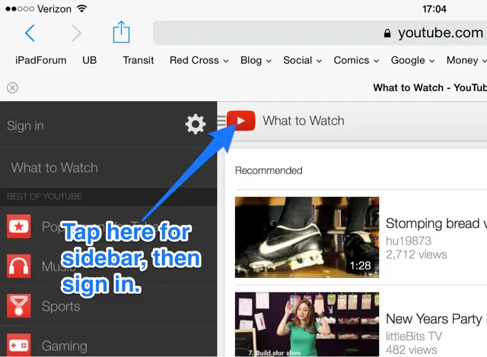
Task: Tap the youtube.com address bar
Action: click(x=320, y=33)
